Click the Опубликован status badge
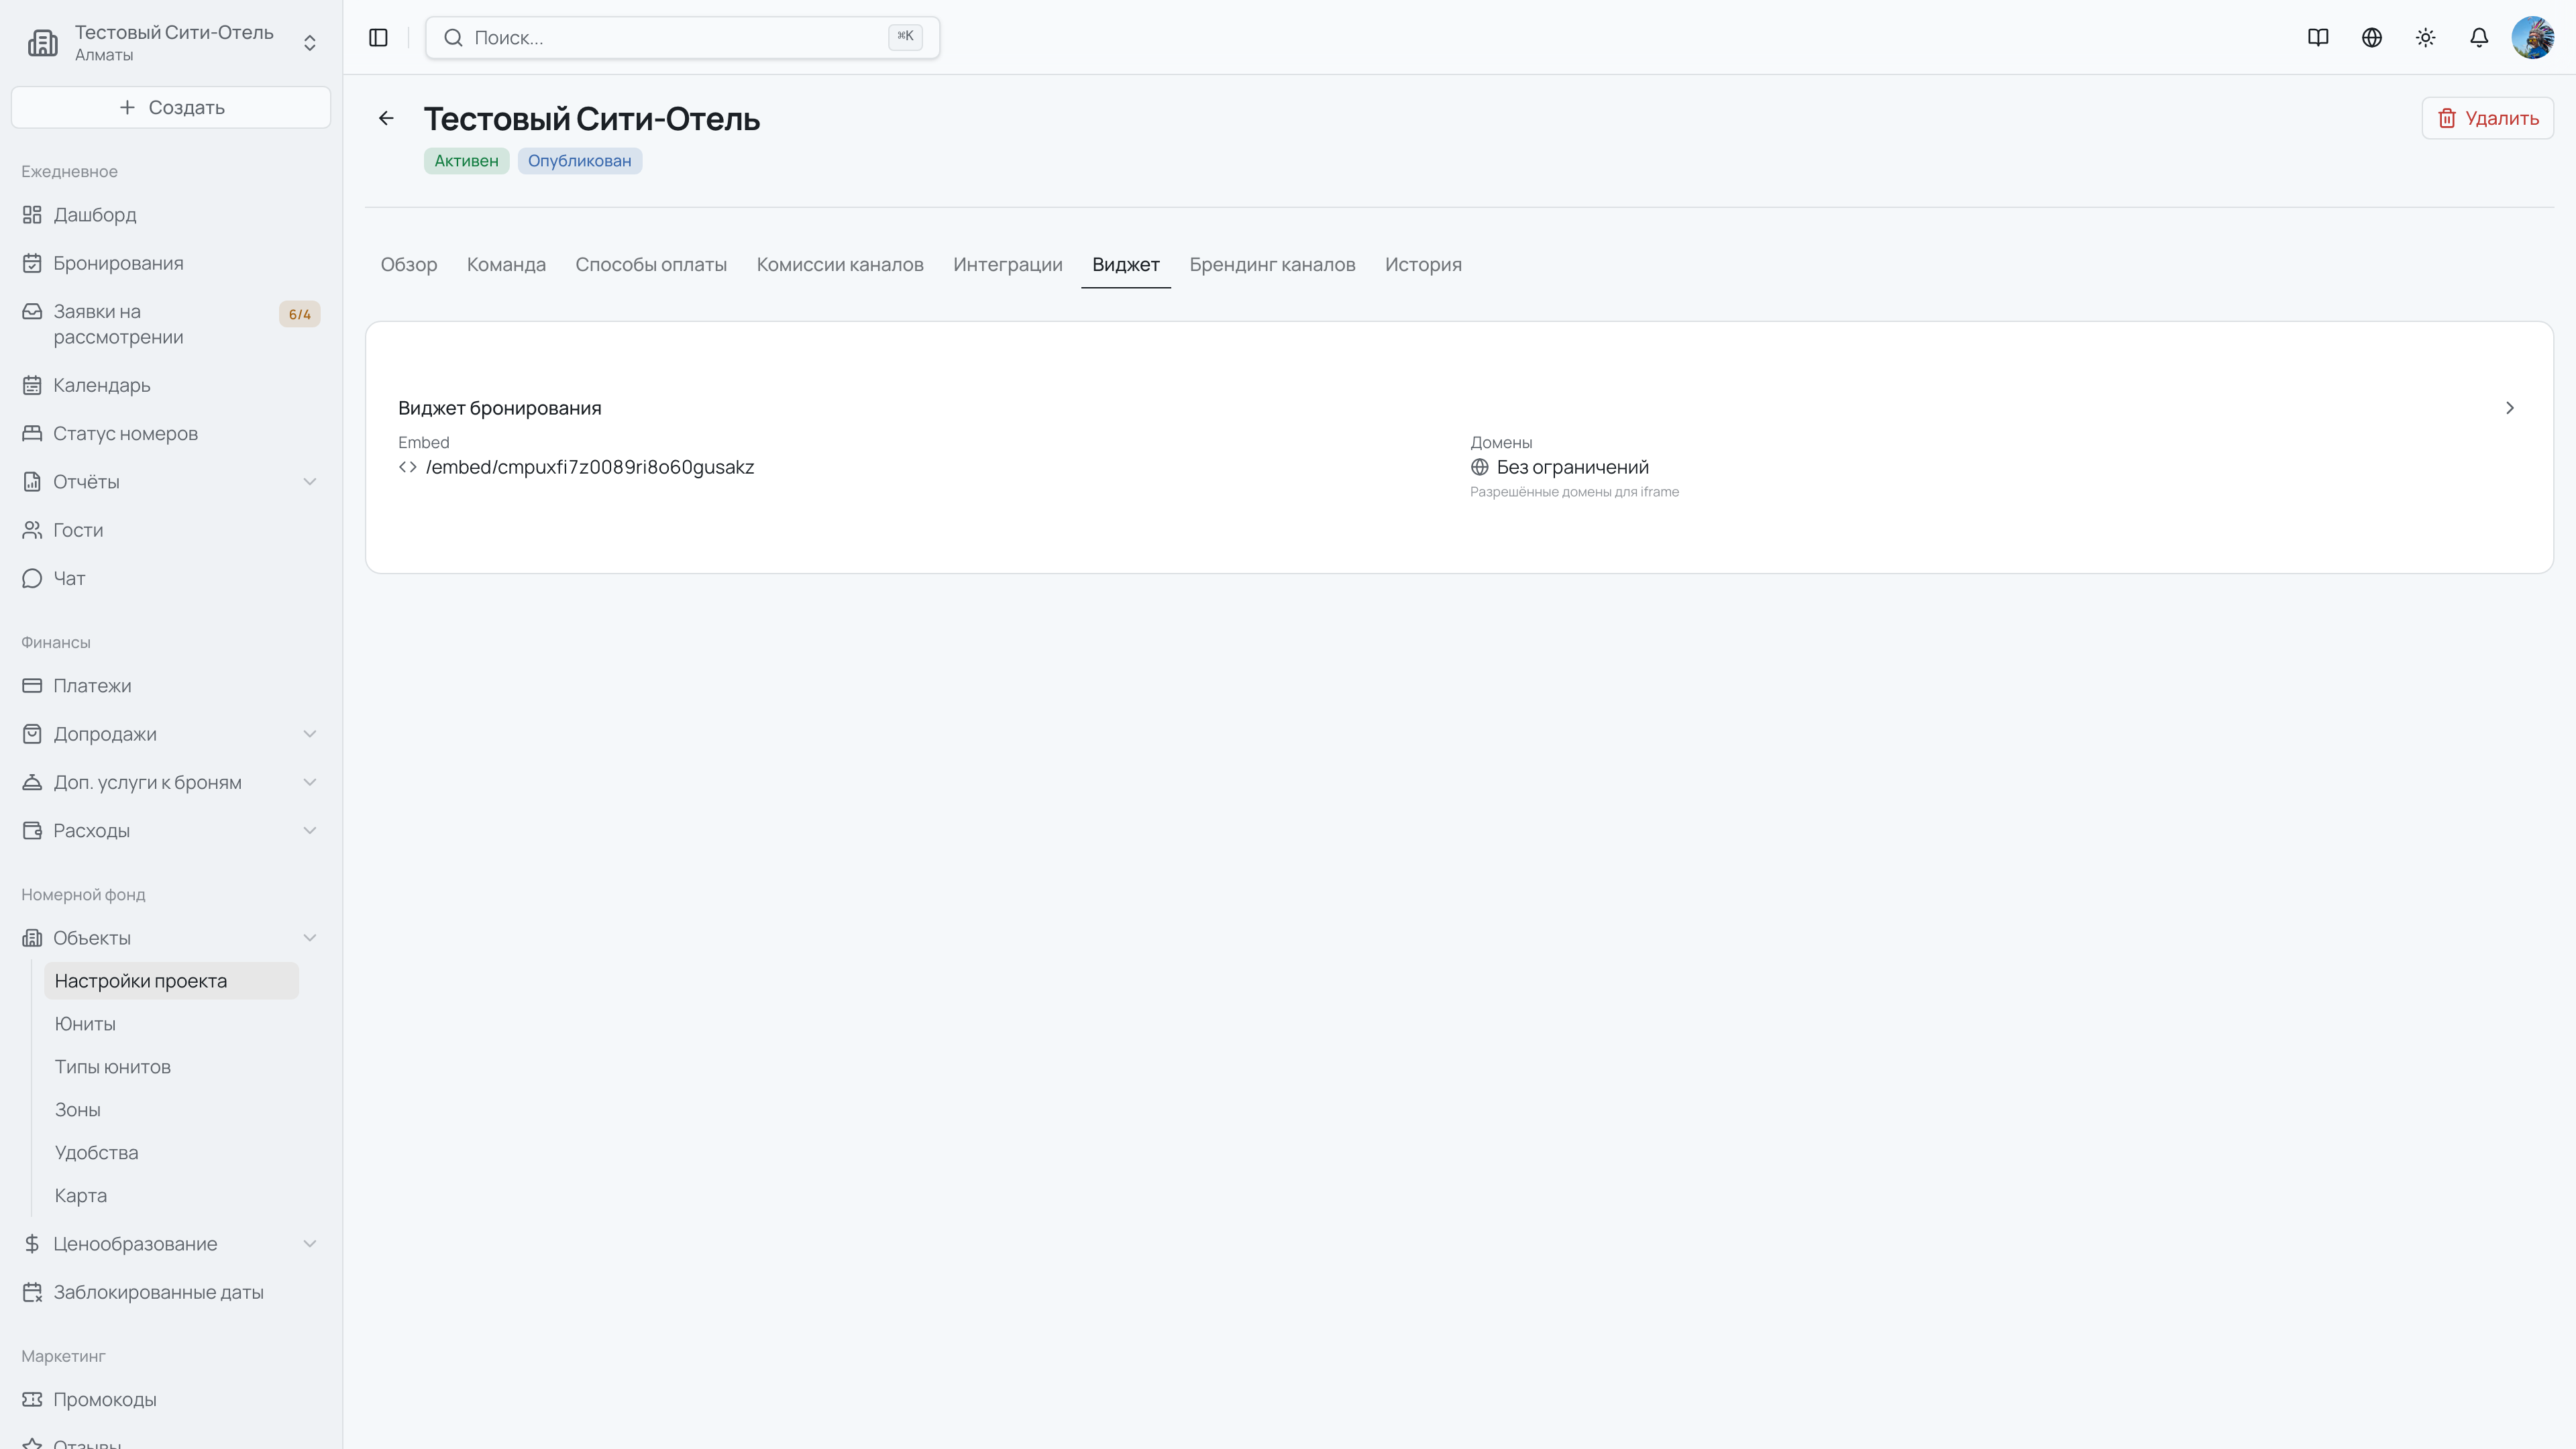The width and height of the screenshot is (2576, 1449). tap(580, 161)
